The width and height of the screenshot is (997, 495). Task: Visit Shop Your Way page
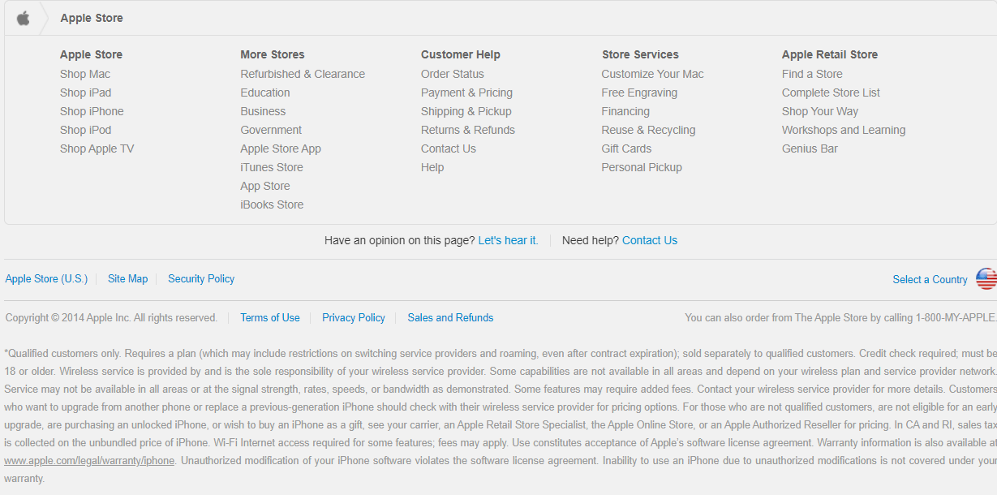pyautogui.click(x=820, y=111)
